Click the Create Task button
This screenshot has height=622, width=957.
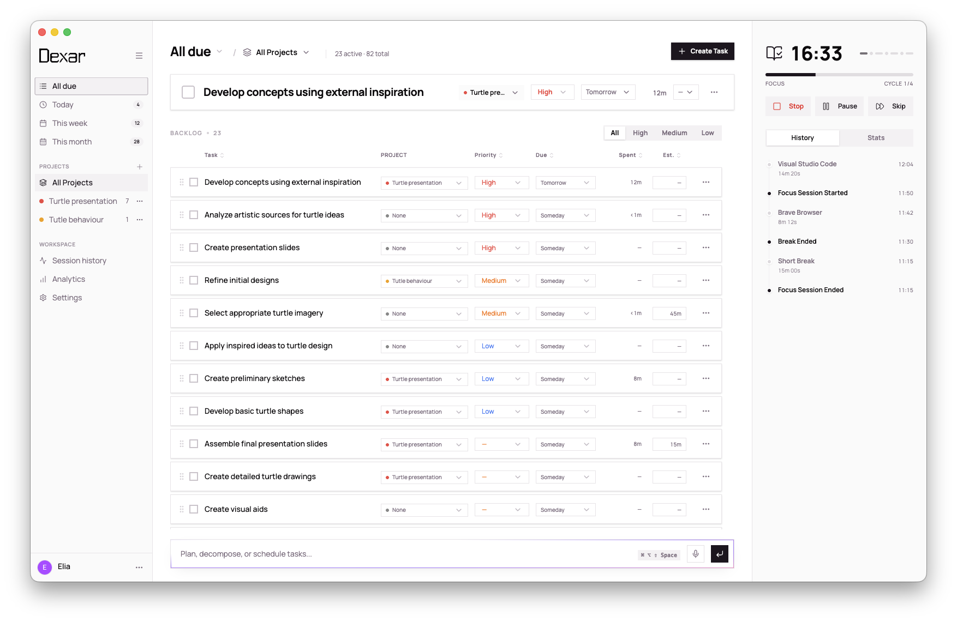pyautogui.click(x=703, y=51)
